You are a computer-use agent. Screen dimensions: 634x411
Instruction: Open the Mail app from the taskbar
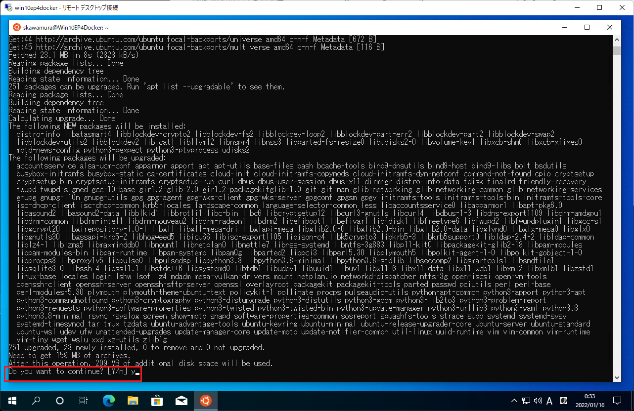tap(181, 400)
